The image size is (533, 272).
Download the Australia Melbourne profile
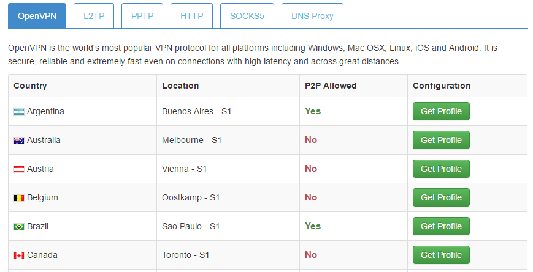441,140
